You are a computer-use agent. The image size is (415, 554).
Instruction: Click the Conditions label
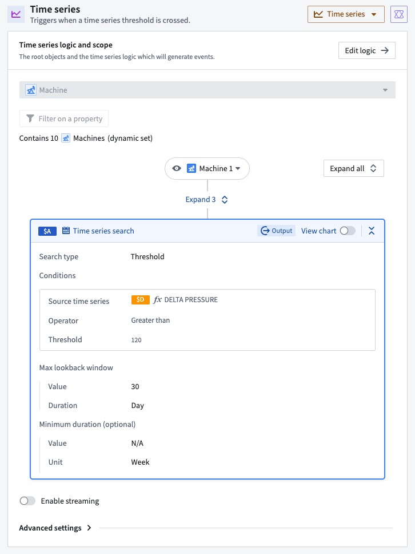pyautogui.click(x=58, y=276)
